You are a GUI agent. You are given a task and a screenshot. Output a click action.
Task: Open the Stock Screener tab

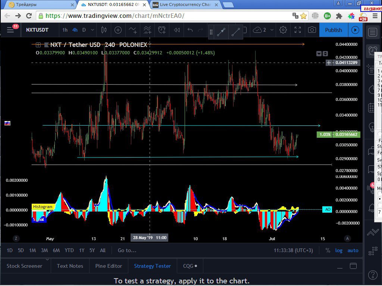coord(24,266)
